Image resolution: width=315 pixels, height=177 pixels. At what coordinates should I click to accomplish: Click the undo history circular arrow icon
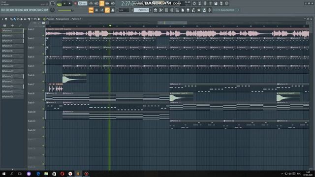(194, 3)
